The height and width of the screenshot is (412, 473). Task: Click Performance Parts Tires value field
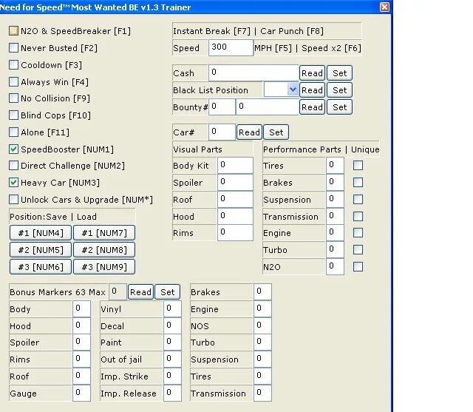(335, 165)
